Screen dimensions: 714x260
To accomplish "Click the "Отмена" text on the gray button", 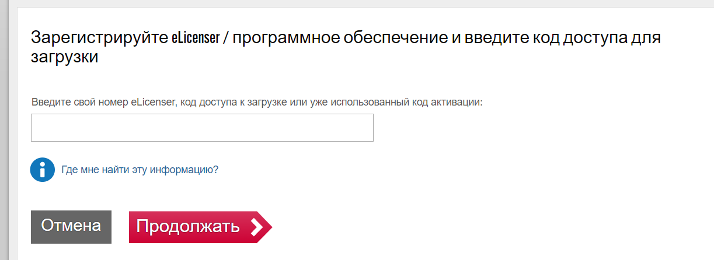I will tap(71, 226).
